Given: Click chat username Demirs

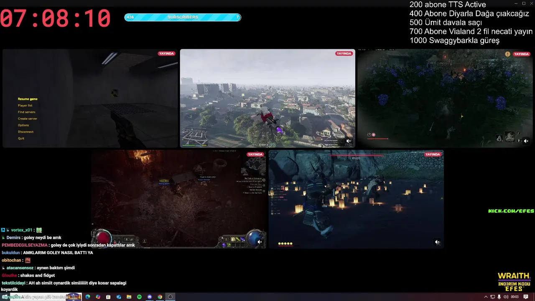Looking at the screenshot, I should 13,237.
